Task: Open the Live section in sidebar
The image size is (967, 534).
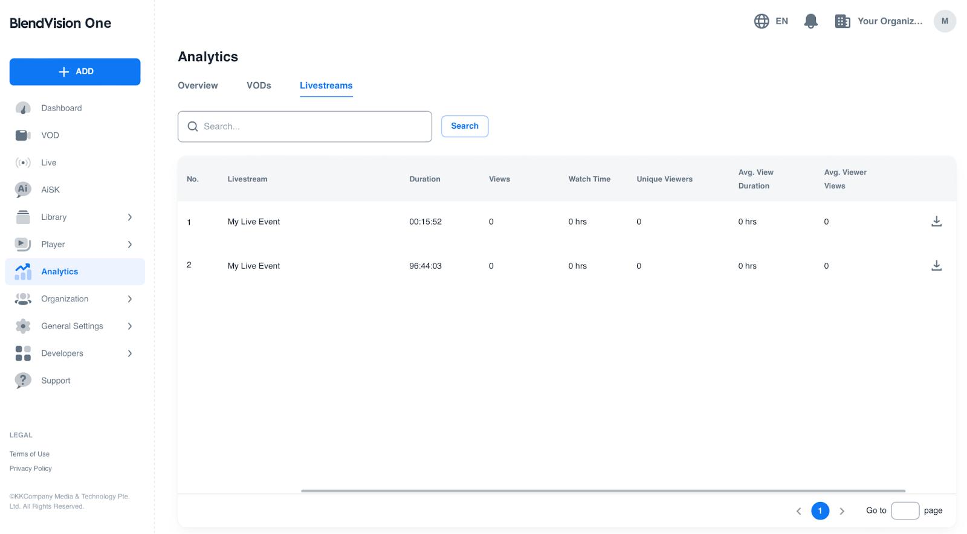Action: [48, 162]
